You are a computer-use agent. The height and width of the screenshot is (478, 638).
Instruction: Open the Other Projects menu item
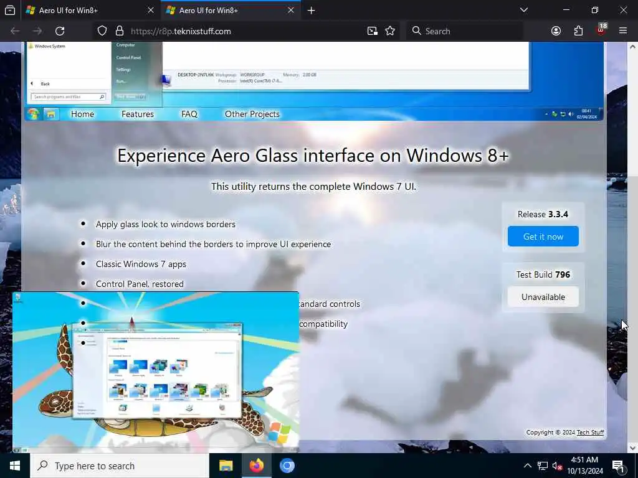click(x=252, y=115)
